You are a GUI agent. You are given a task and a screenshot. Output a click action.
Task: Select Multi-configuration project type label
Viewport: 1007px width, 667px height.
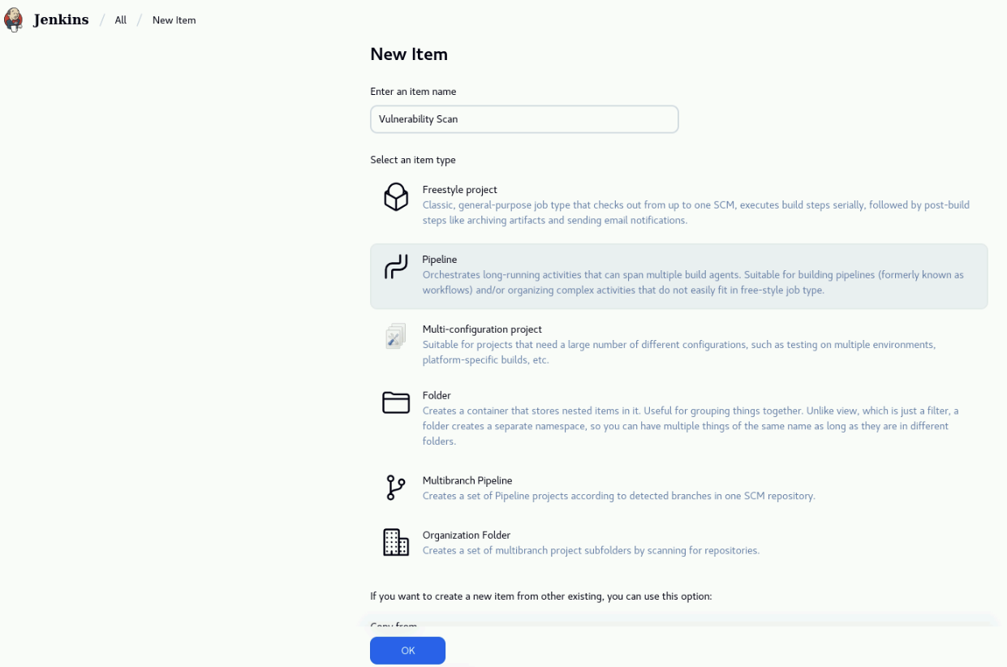coord(482,329)
